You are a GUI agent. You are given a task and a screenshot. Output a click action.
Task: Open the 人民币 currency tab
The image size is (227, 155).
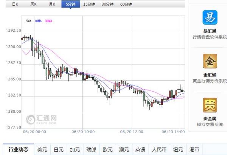[x=159, y=149]
